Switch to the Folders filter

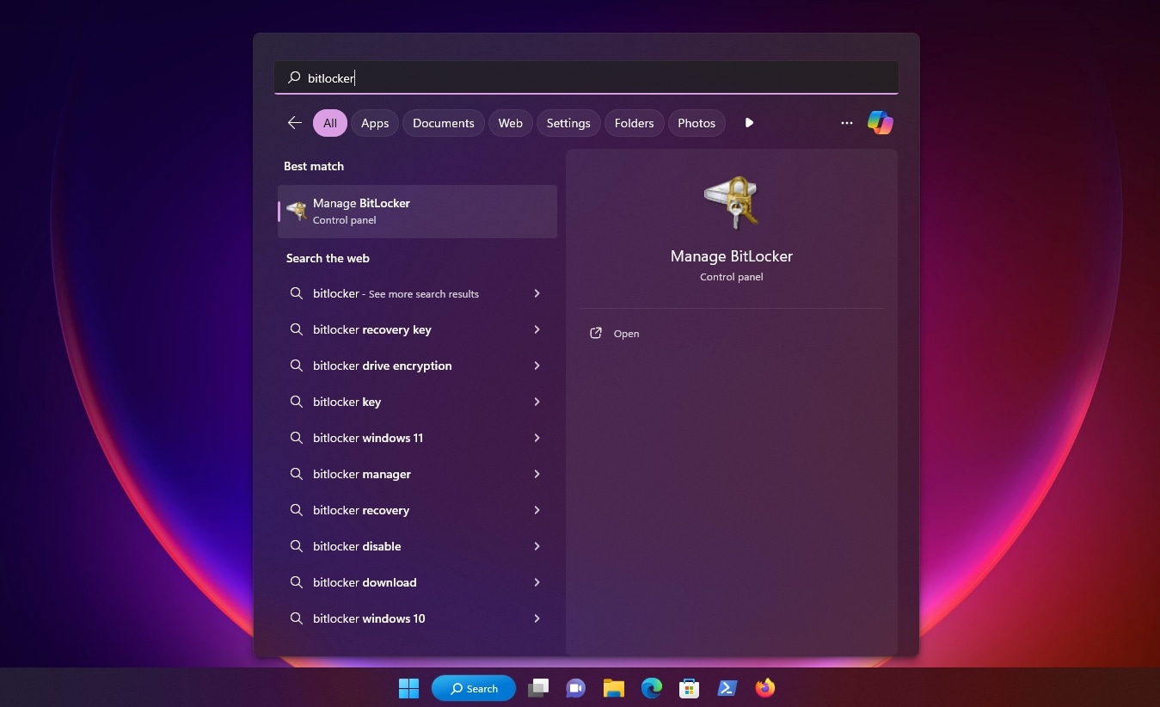click(635, 123)
